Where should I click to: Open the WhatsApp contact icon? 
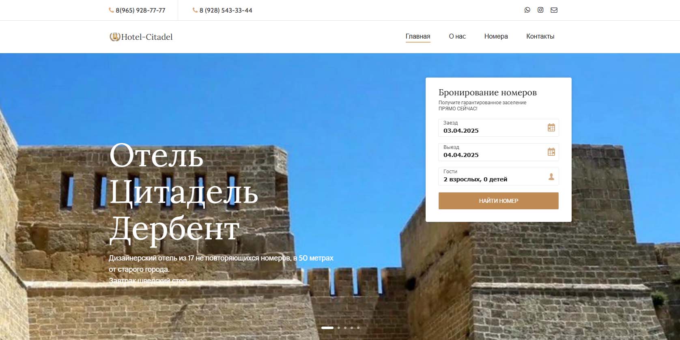pos(527,10)
